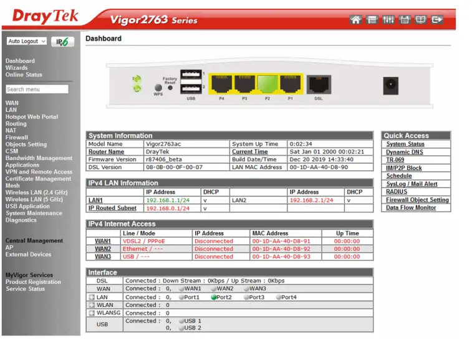This screenshot has height=343, width=472.
Task: Click the Port4 status indicator
Action: click(279, 298)
